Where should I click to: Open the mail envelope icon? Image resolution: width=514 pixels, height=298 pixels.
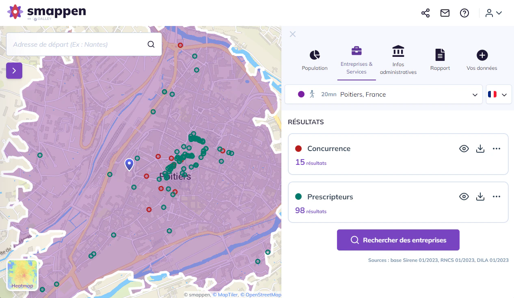[445, 13]
